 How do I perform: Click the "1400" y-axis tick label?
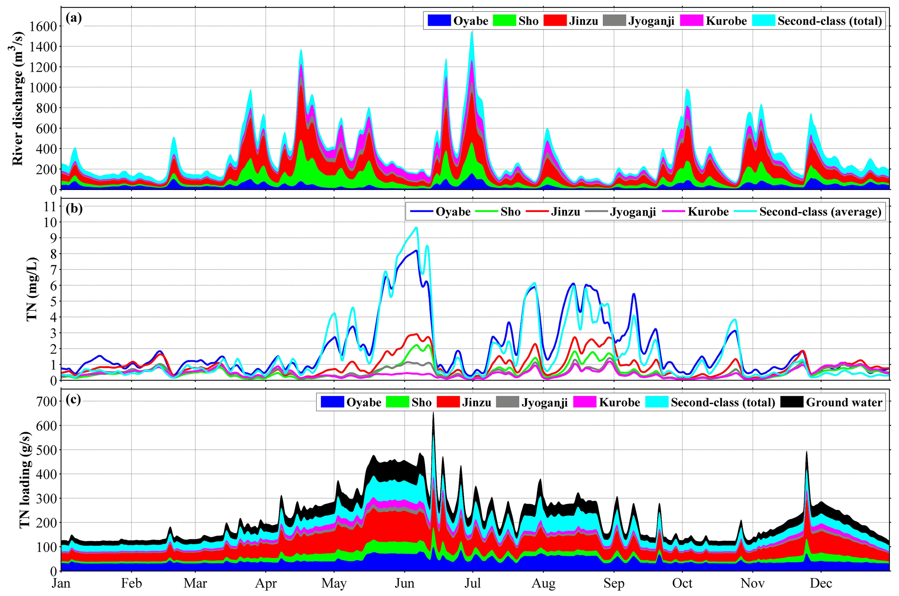point(43,47)
